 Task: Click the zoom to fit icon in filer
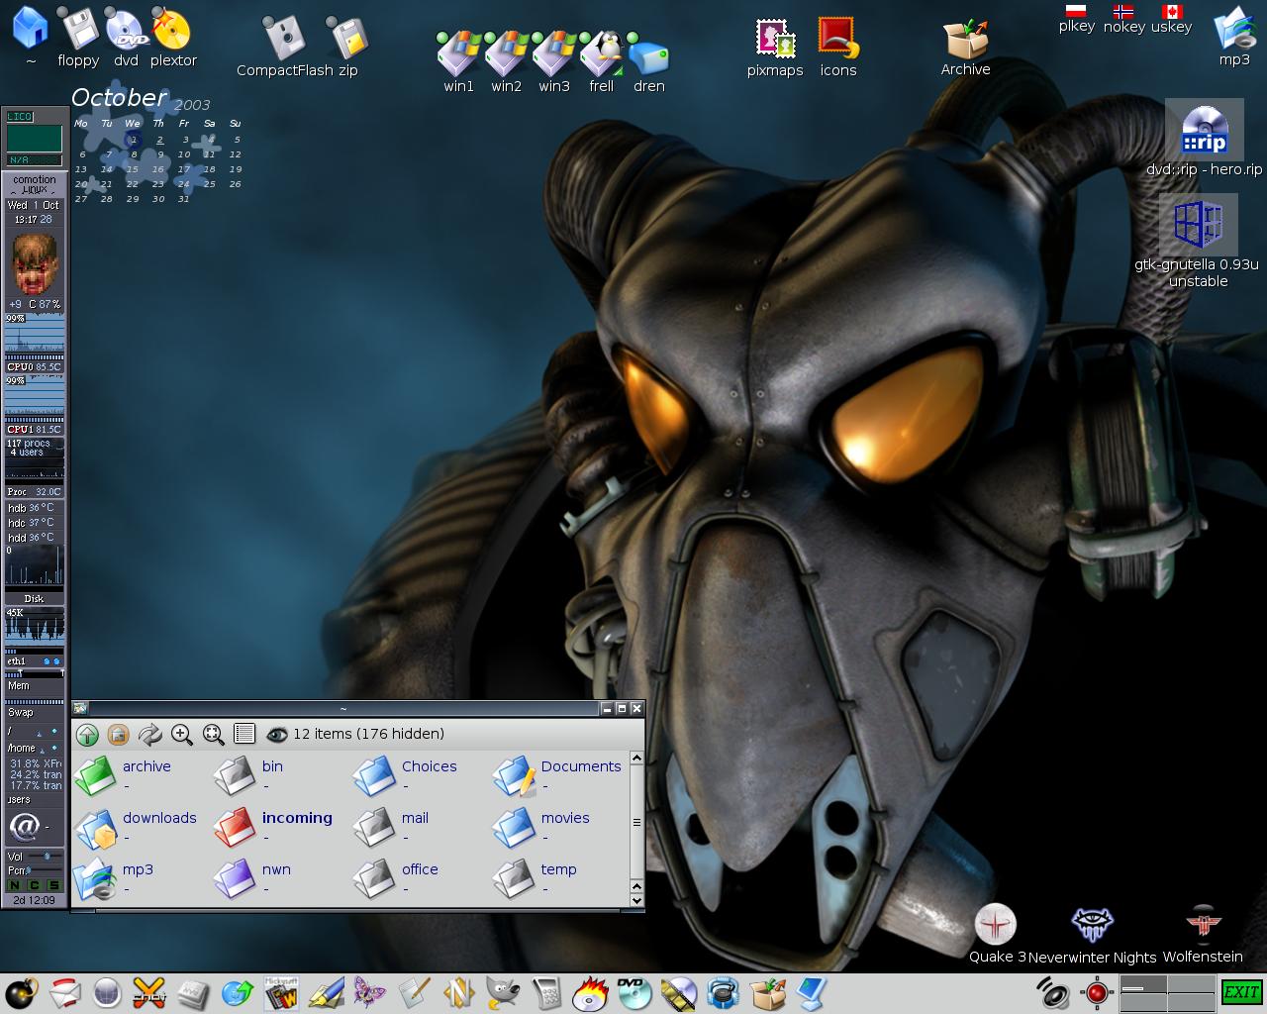click(x=213, y=734)
